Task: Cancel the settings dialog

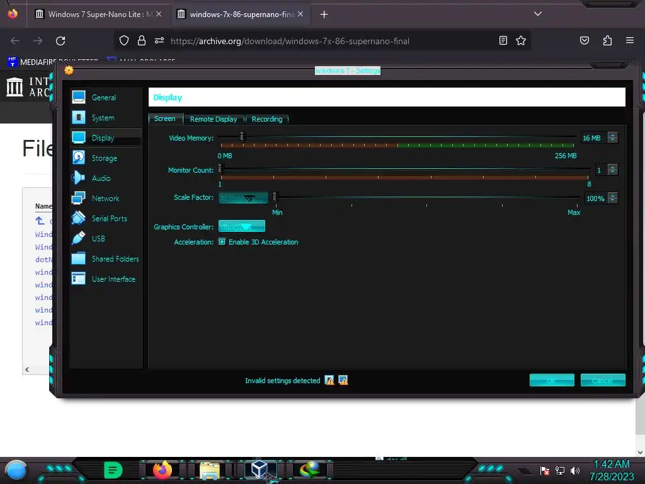Action: pos(603,380)
